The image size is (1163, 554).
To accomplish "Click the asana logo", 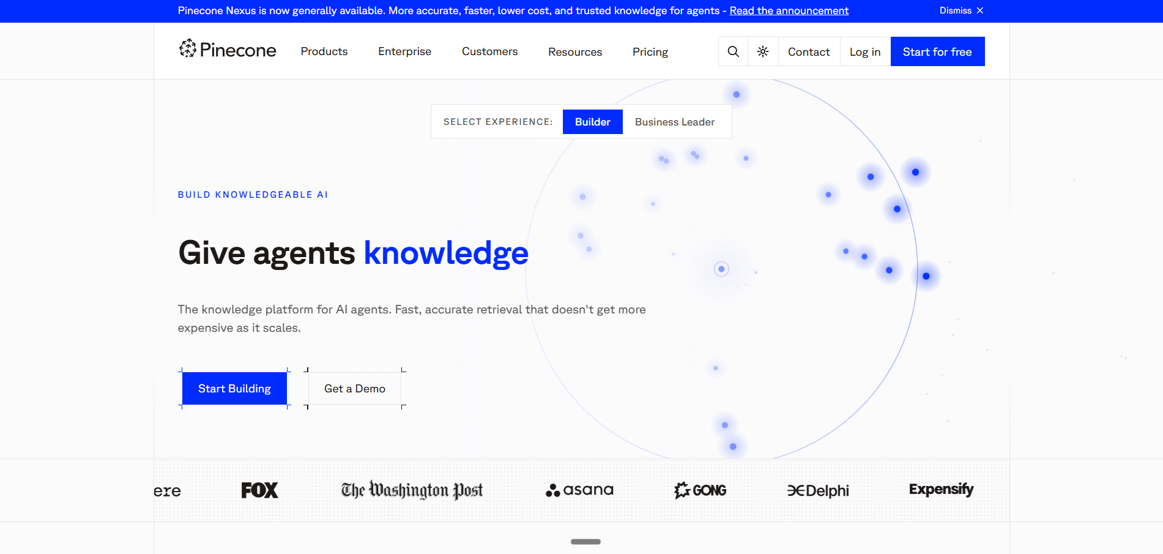I will pos(579,490).
